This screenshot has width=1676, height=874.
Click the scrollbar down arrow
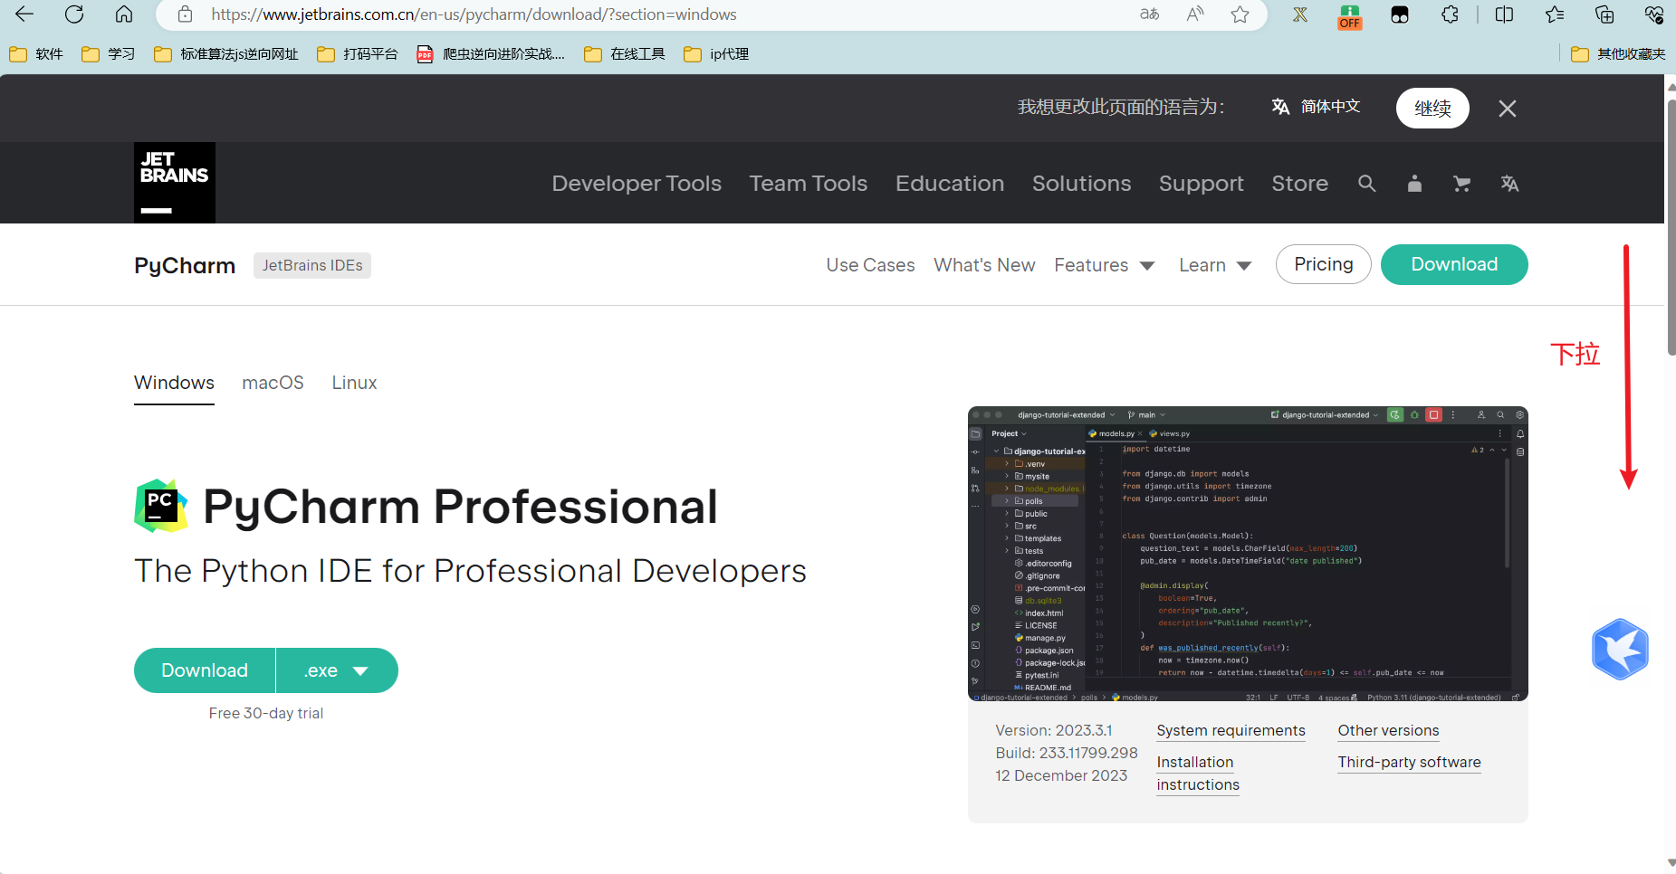tap(1671, 863)
